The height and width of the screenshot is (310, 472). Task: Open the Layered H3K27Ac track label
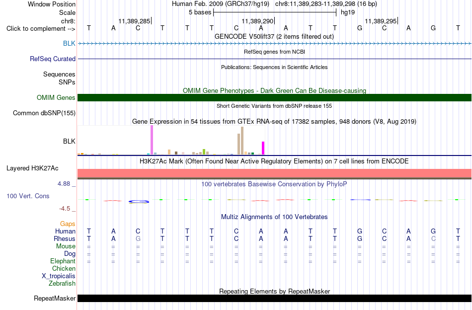pyautogui.click(x=32, y=168)
